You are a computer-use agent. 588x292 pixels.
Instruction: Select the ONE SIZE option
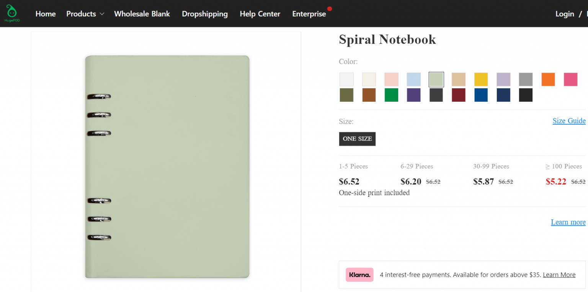pos(357,139)
